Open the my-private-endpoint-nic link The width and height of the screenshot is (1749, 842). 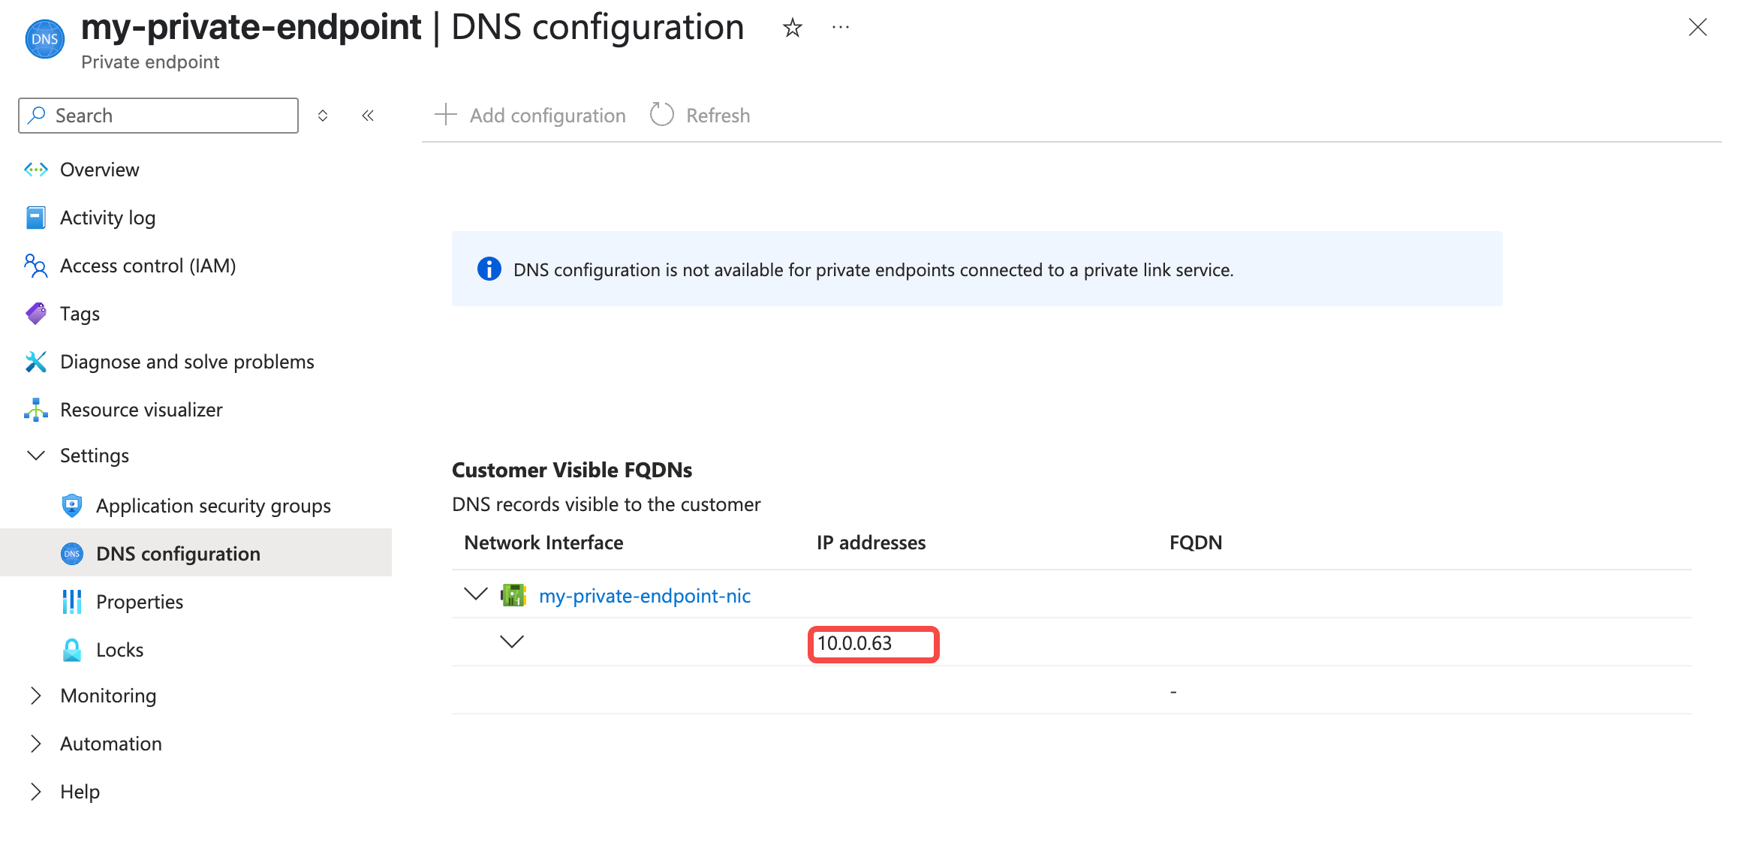tap(645, 596)
